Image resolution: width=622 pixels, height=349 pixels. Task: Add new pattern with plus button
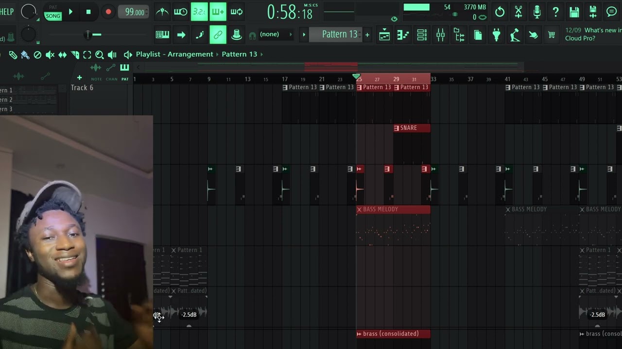click(367, 34)
